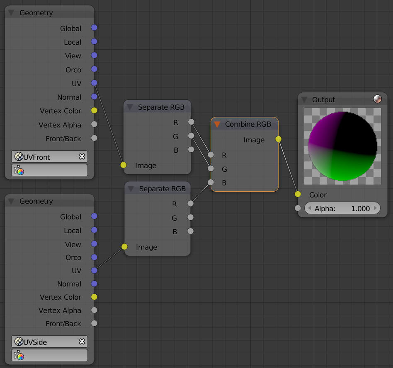393x368 pixels.
Task: Click top Geometry Orco output socket
Action: (x=94, y=69)
